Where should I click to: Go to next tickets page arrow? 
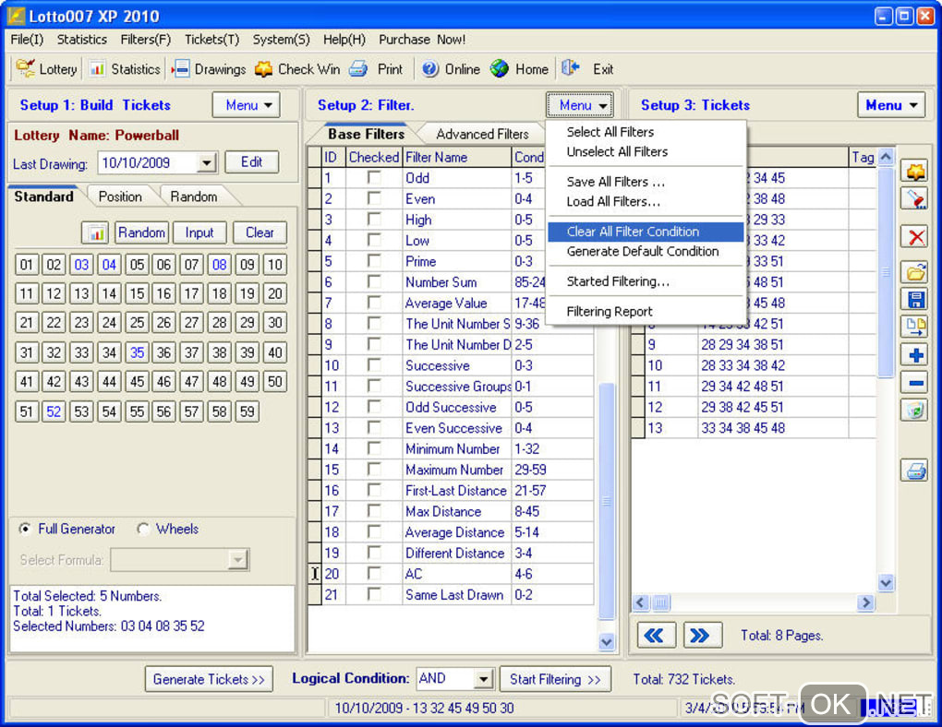pyautogui.click(x=702, y=635)
